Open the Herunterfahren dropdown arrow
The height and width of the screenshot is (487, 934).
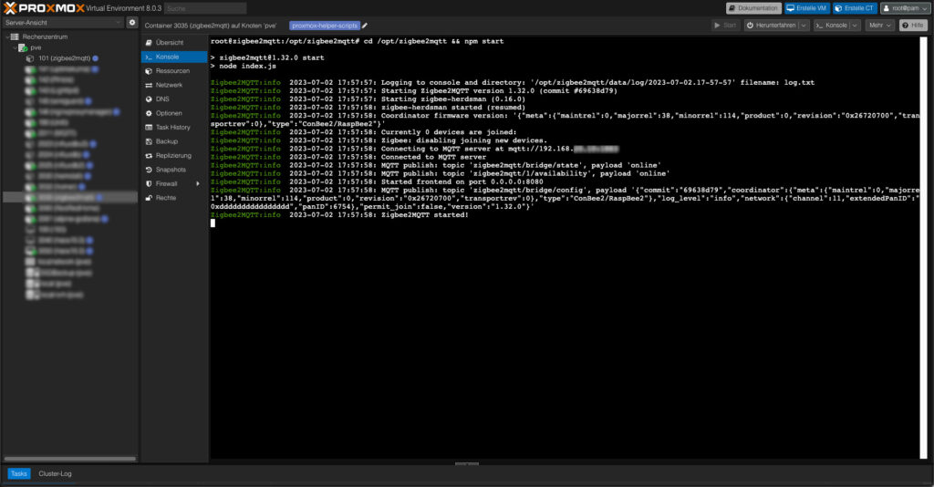pyautogui.click(x=804, y=25)
